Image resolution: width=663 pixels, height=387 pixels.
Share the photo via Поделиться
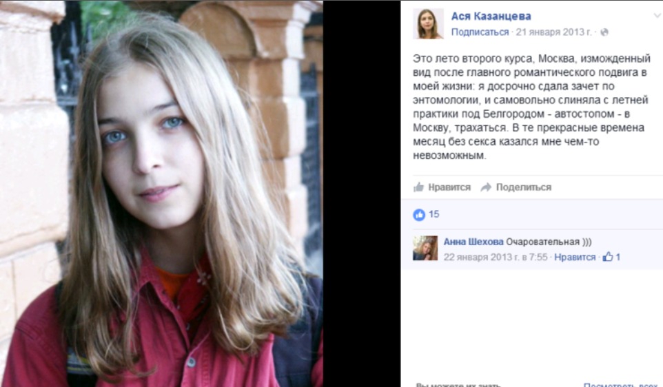[x=524, y=187]
